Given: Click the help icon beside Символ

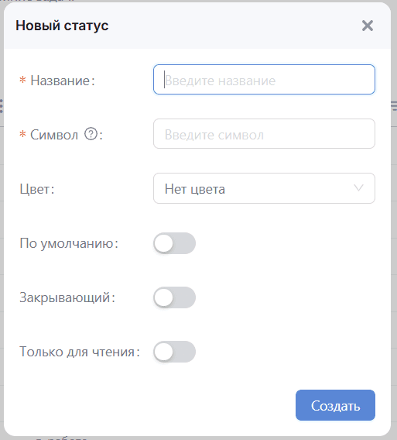Looking at the screenshot, I should [x=91, y=134].
